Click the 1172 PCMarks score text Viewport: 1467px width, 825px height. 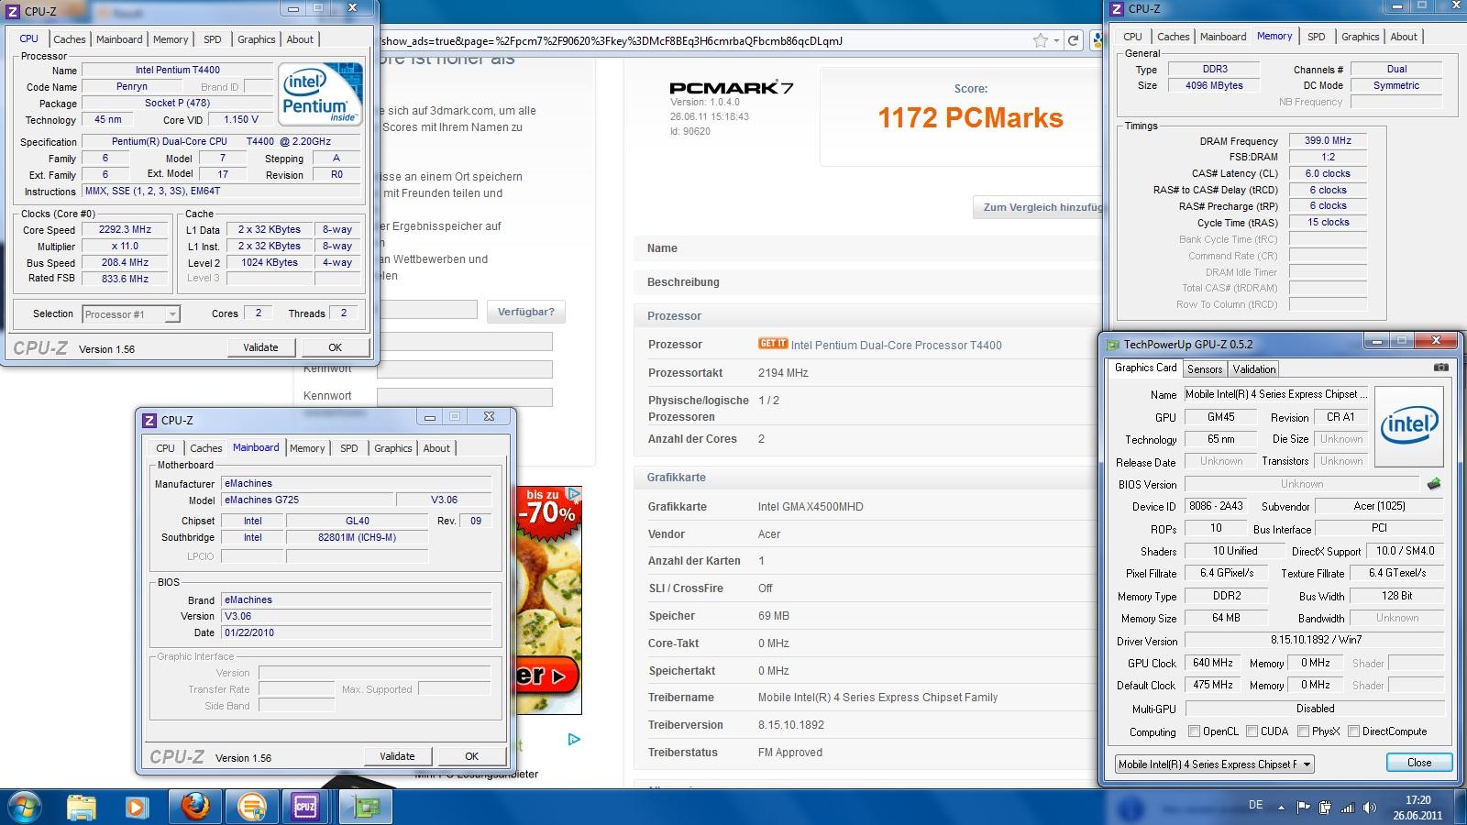970,117
